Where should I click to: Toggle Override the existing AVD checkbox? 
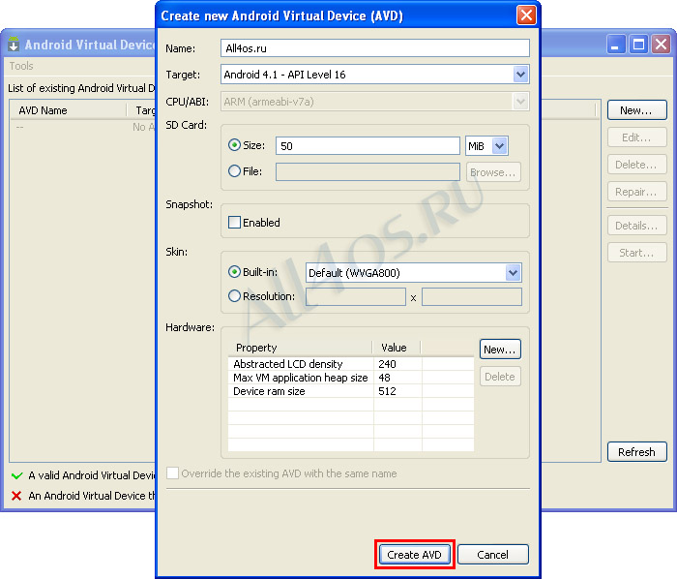coord(173,473)
